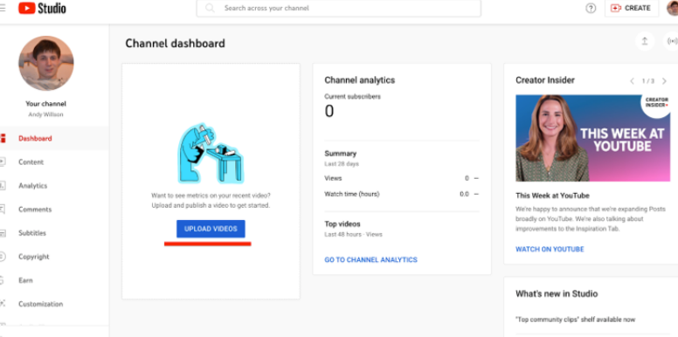Click the upload arrow icon

click(645, 41)
